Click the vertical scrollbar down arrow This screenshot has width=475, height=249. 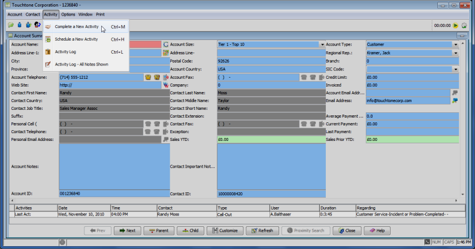(462, 195)
